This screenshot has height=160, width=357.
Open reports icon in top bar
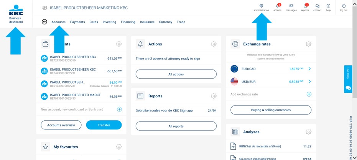pyautogui.click(x=305, y=6)
